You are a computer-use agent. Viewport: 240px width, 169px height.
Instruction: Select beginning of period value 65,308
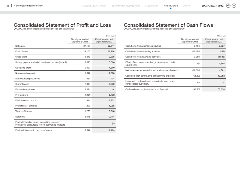point(197,76)
